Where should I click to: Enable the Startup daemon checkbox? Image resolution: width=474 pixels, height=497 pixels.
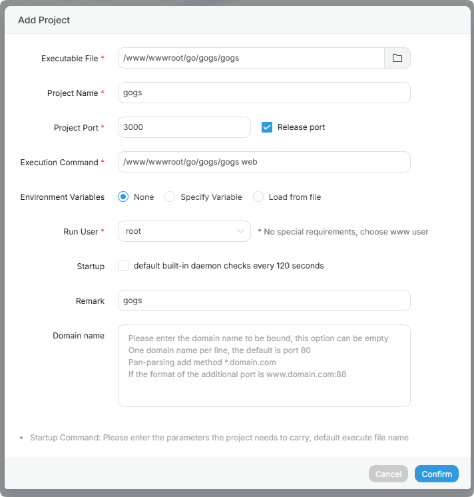123,266
